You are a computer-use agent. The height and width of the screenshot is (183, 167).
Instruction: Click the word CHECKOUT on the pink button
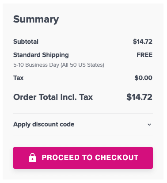coord(117,157)
